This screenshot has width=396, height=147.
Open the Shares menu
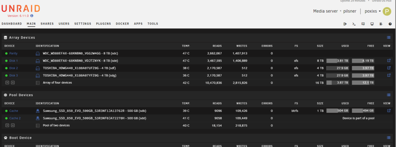coord(47,24)
